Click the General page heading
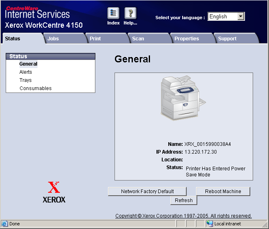269x229 pixels. pyautogui.click(x=132, y=59)
